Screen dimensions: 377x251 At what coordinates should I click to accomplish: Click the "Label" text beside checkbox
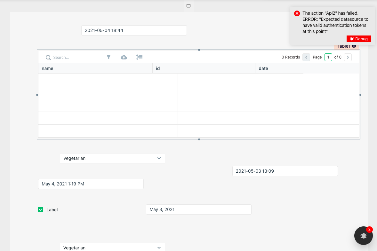tap(52, 210)
